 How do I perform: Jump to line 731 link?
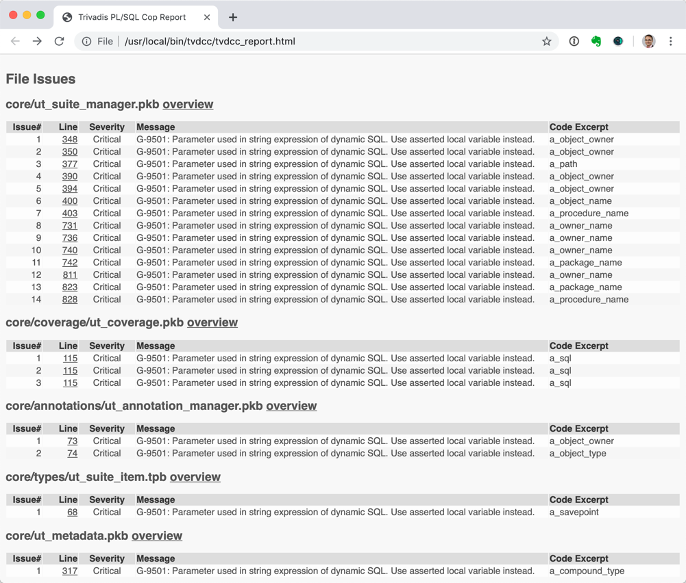pyautogui.click(x=70, y=225)
